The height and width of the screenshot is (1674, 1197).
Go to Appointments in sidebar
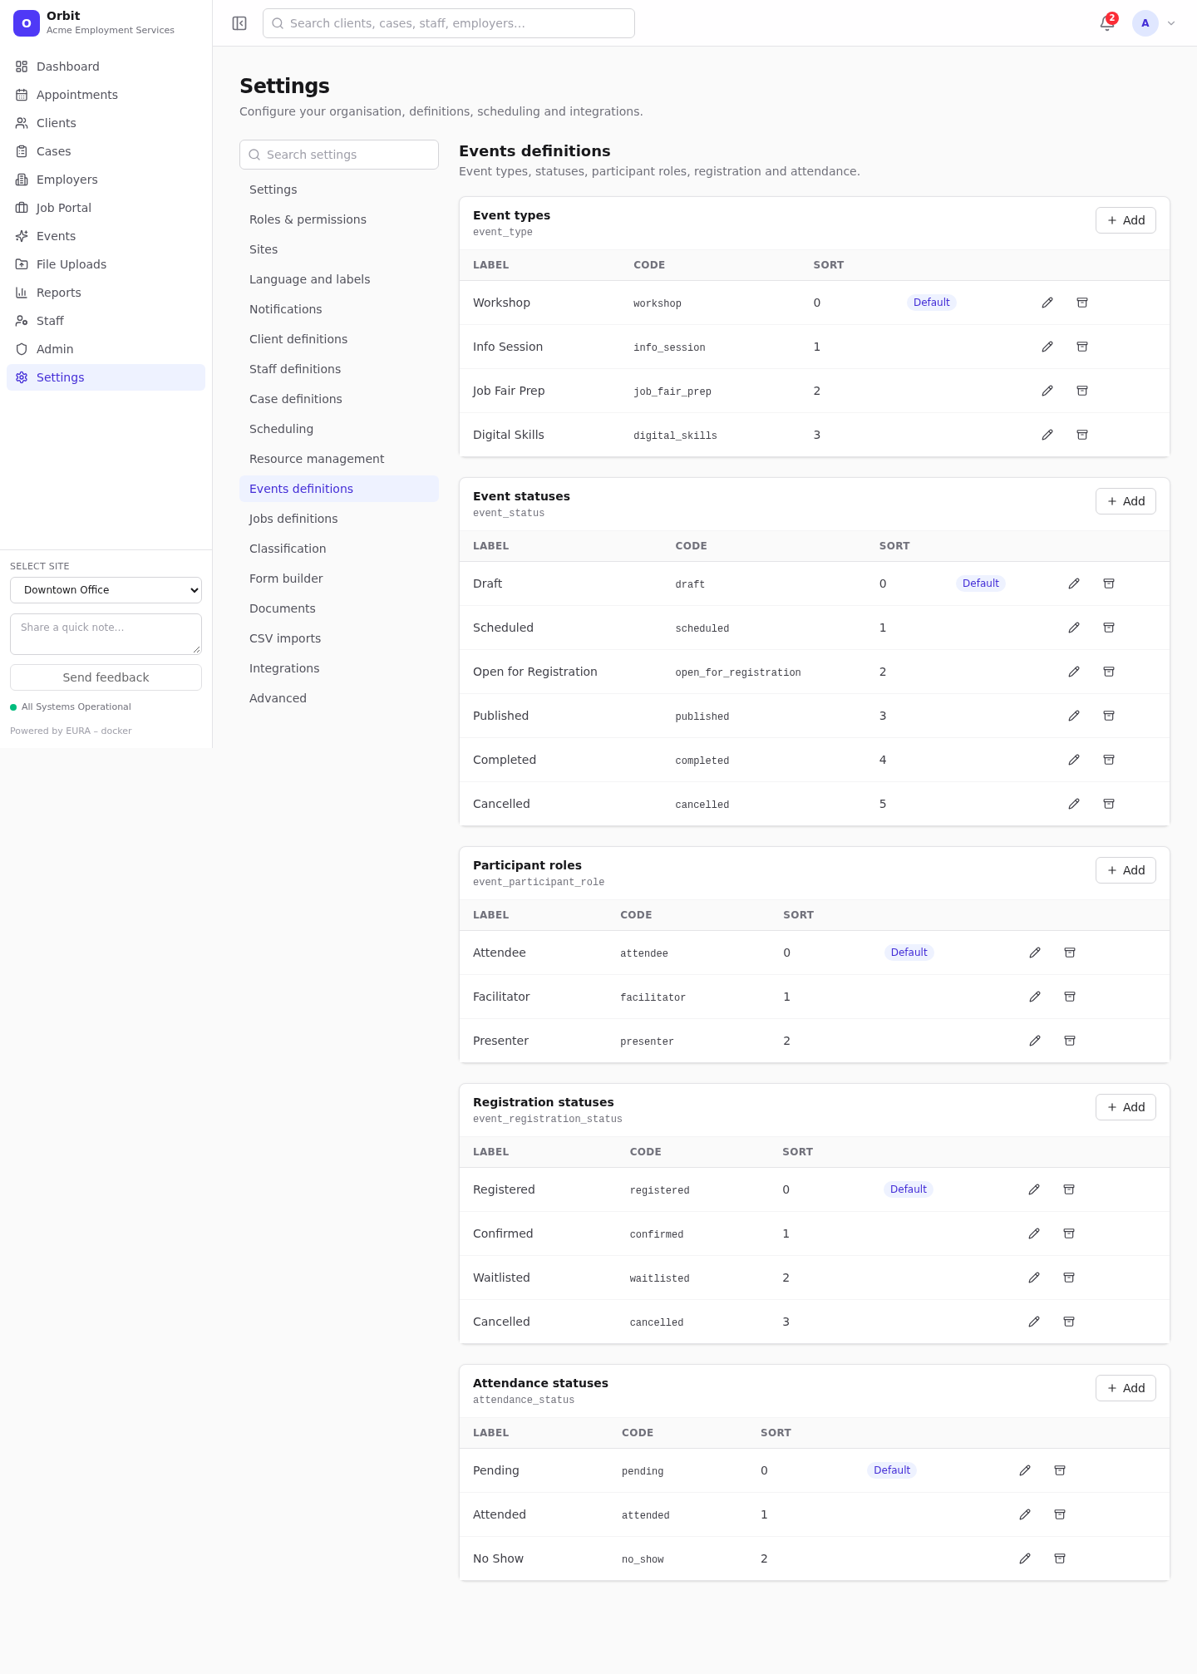coord(106,95)
